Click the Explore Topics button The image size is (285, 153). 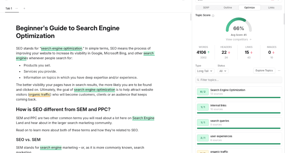point(264,71)
